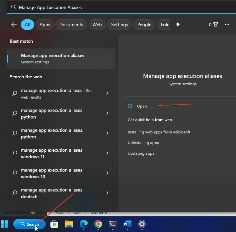Open the 'Updating apps' help link
This screenshot has height=232, width=236.
coord(141,153)
